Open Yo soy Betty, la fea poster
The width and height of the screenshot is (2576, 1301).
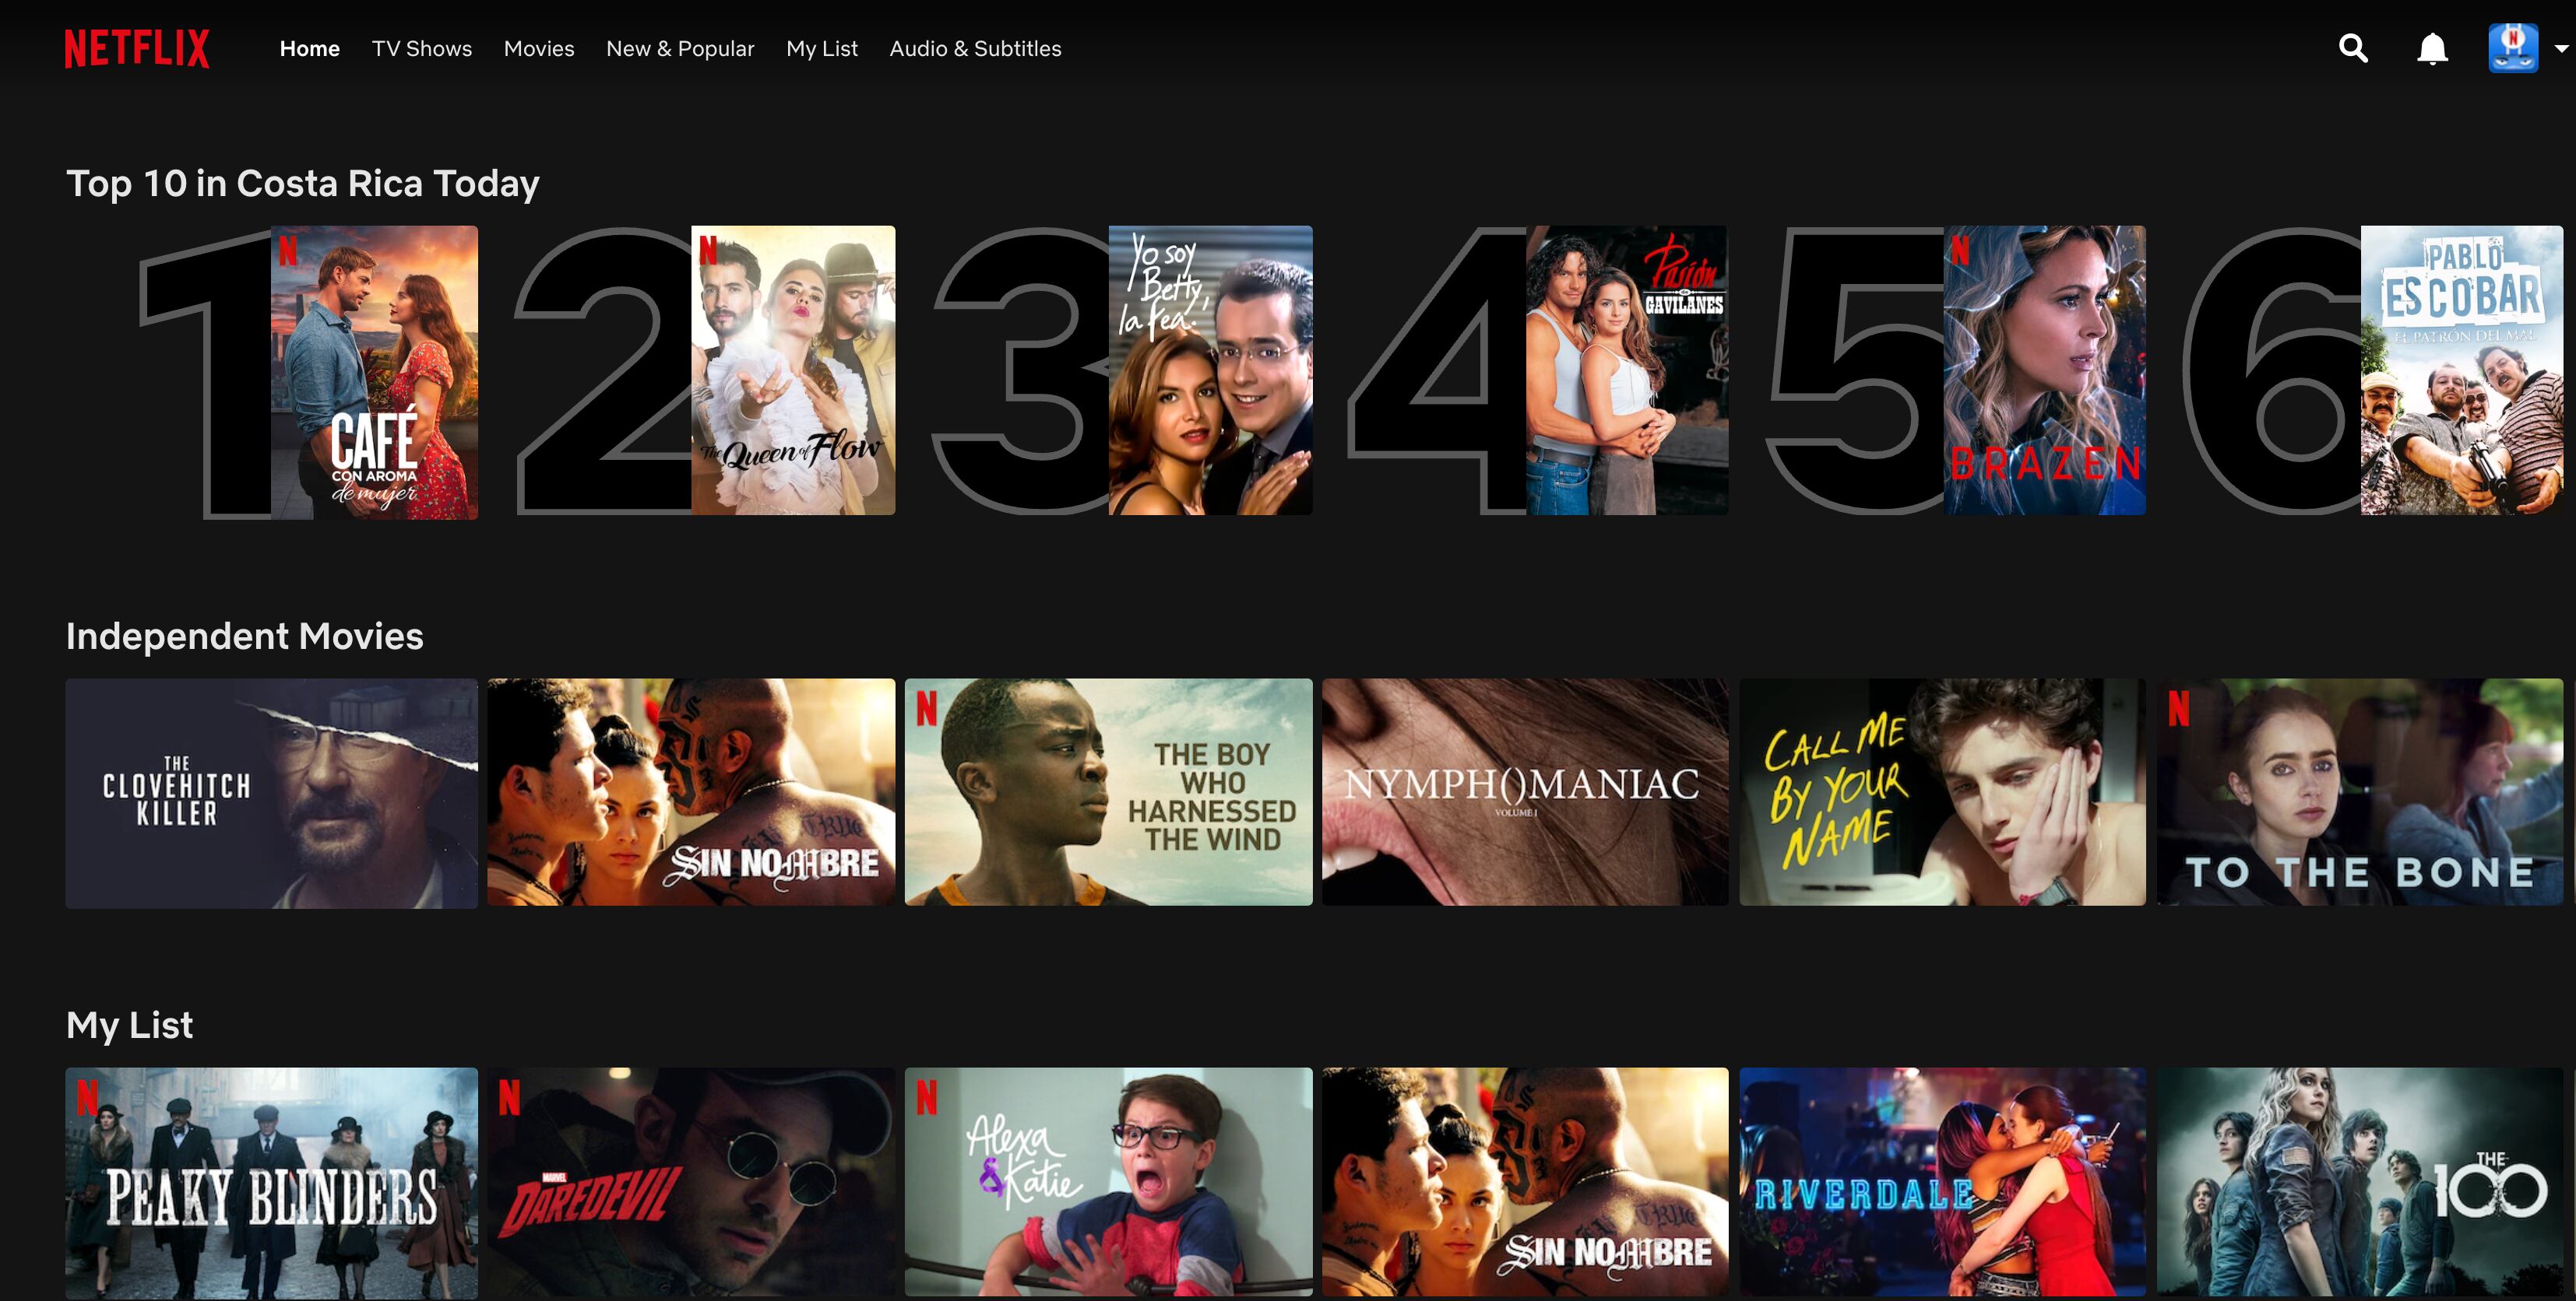pyautogui.click(x=1210, y=370)
